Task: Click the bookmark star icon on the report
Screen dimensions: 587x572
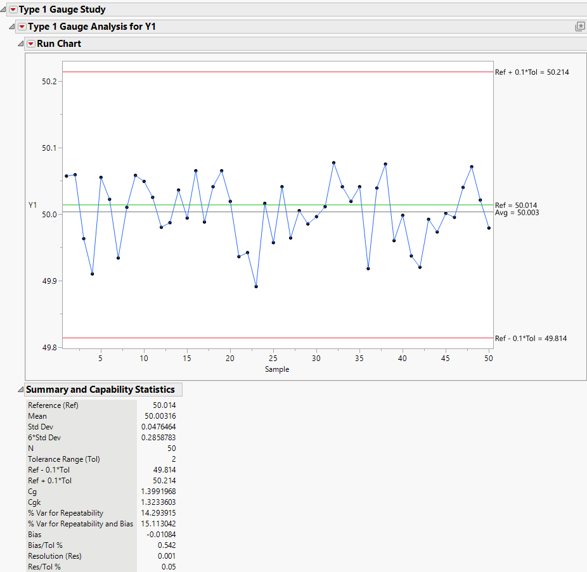Action: pos(579,26)
